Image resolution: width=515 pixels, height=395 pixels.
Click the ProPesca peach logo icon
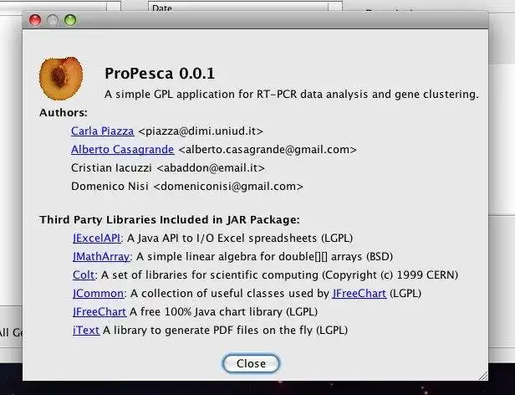[x=61, y=77]
